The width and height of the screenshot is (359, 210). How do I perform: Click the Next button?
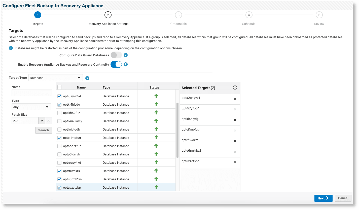[323, 198]
